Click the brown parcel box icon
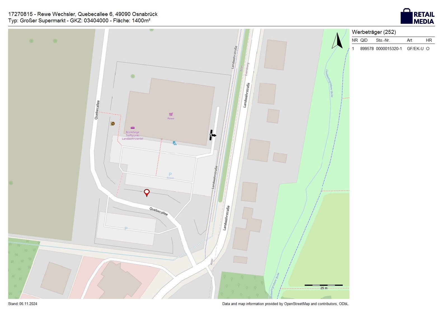This screenshot has width=444, height=314. click(113, 124)
